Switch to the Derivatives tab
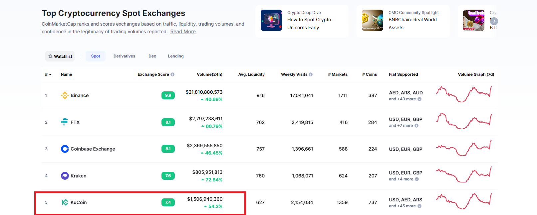 coord(124,56)
